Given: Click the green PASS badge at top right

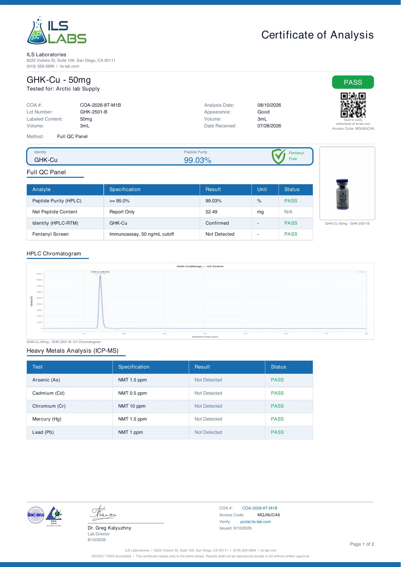Looking at the screenshot, I should [x=353, y=82].
